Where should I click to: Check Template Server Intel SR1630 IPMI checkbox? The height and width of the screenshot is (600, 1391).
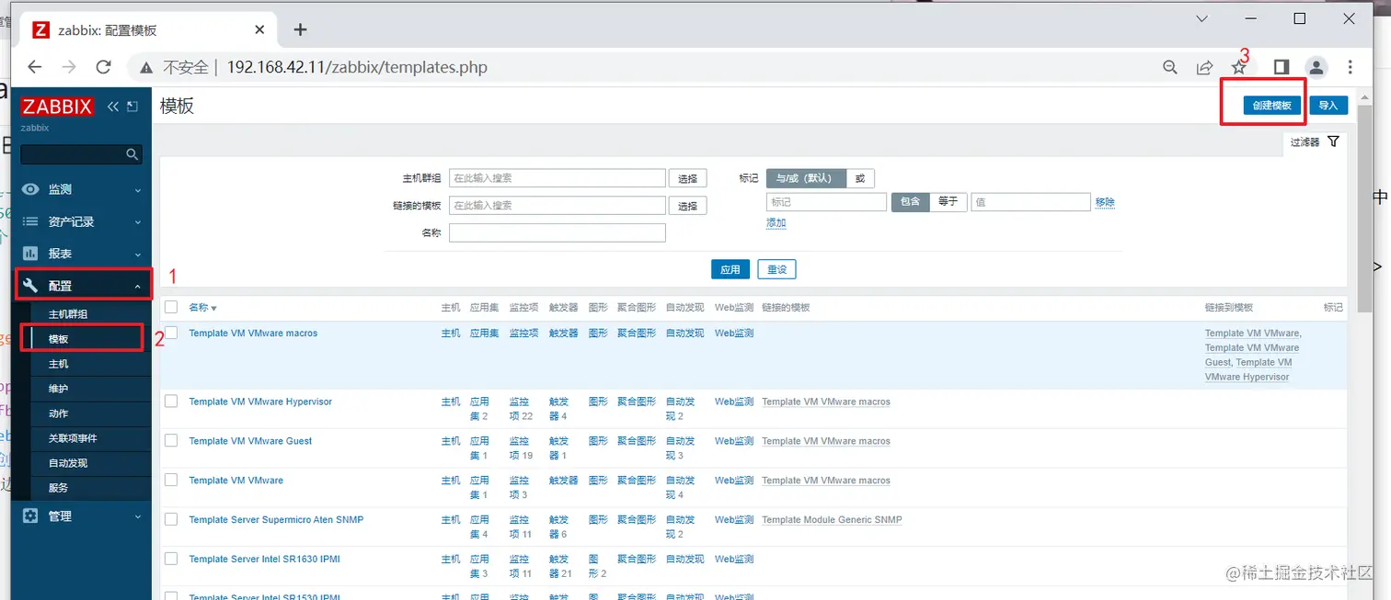tap(171, 559)
